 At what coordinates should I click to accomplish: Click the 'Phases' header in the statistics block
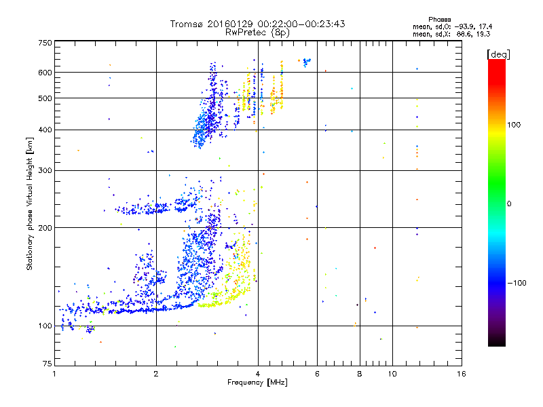click(439, 20)
